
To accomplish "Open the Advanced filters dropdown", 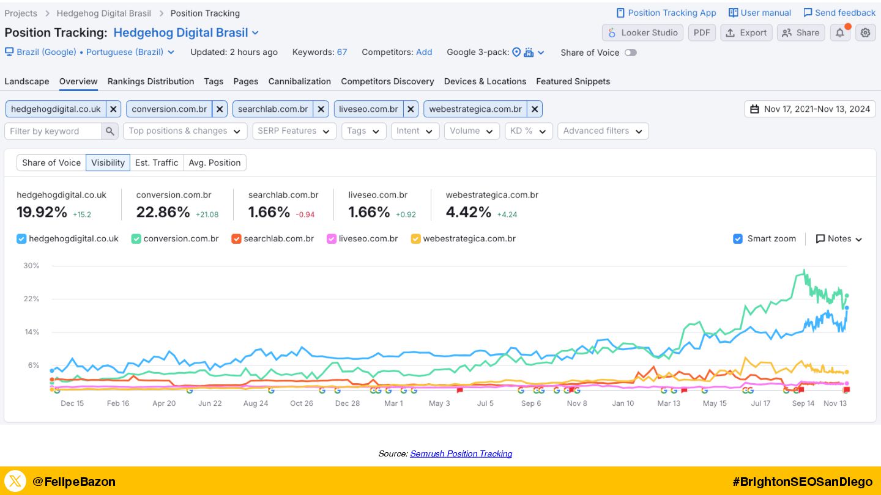I will [x=603, y=131].
